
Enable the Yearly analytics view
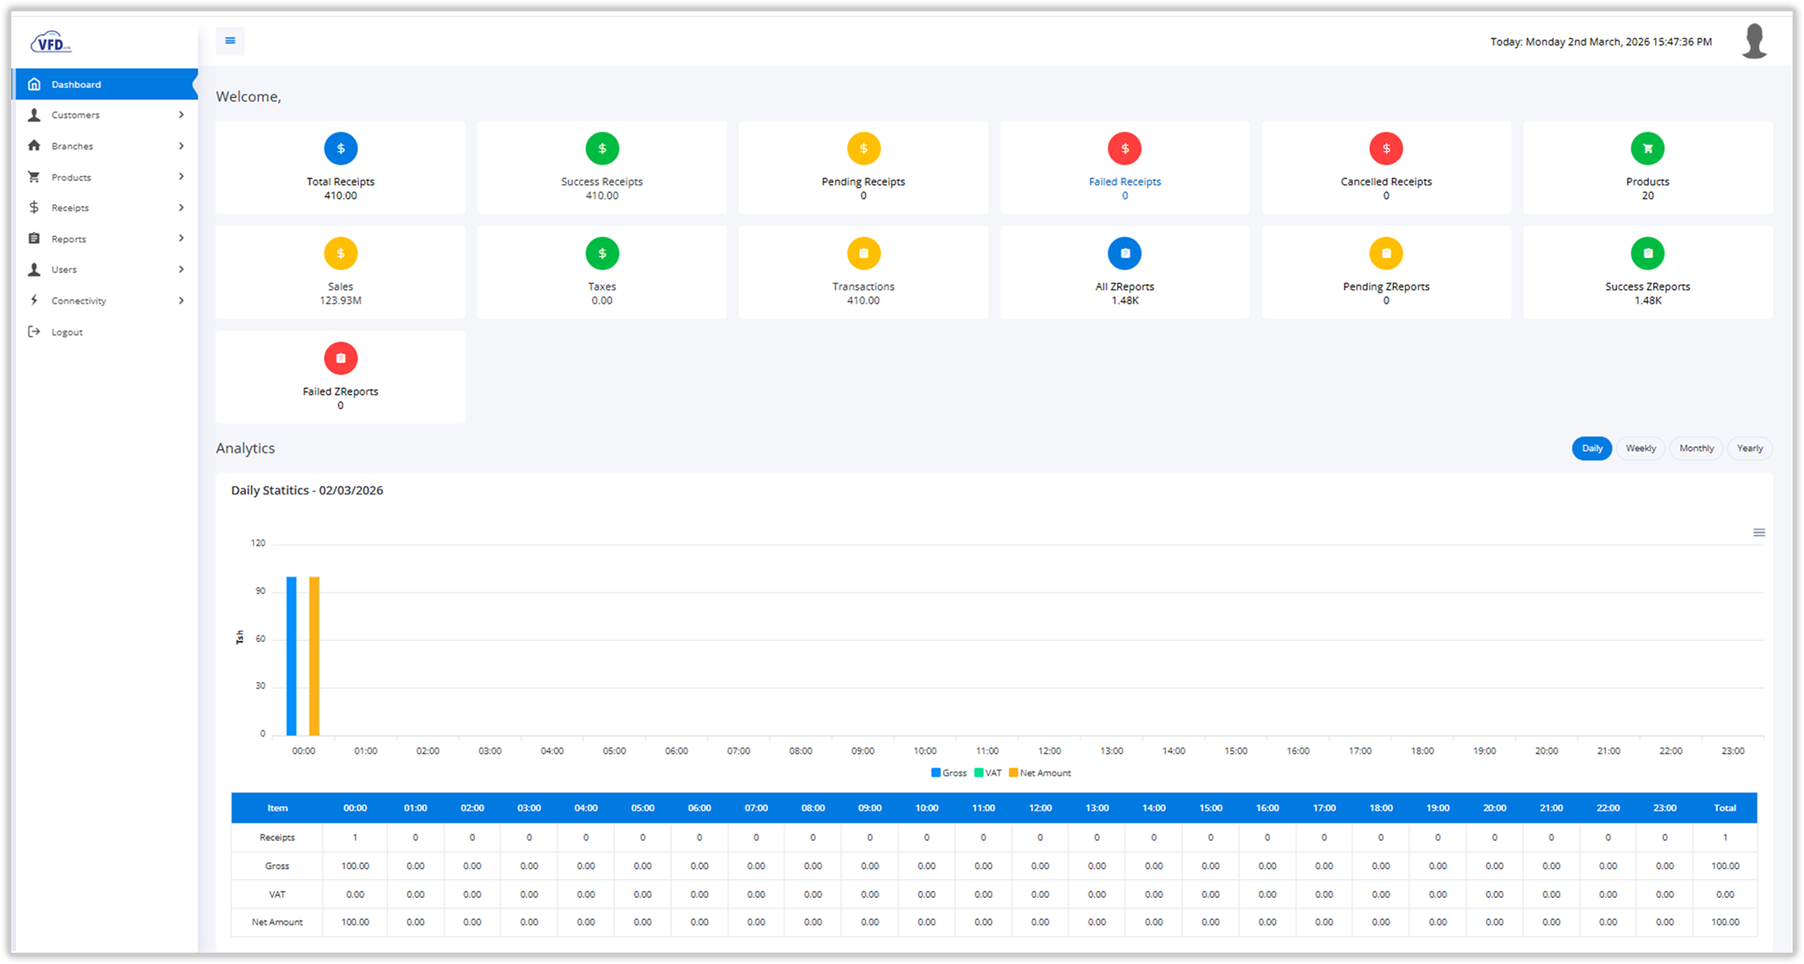1749,448
